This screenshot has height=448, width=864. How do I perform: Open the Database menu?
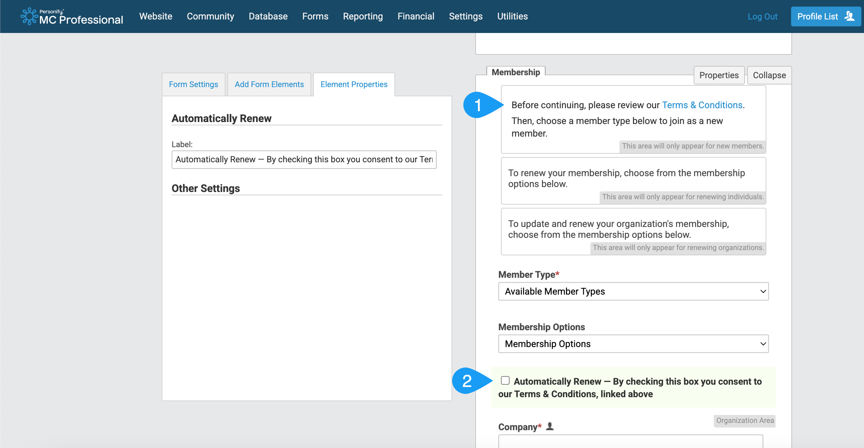click(x=268, y=16)
